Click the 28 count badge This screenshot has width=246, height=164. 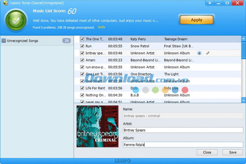[67, 41]
